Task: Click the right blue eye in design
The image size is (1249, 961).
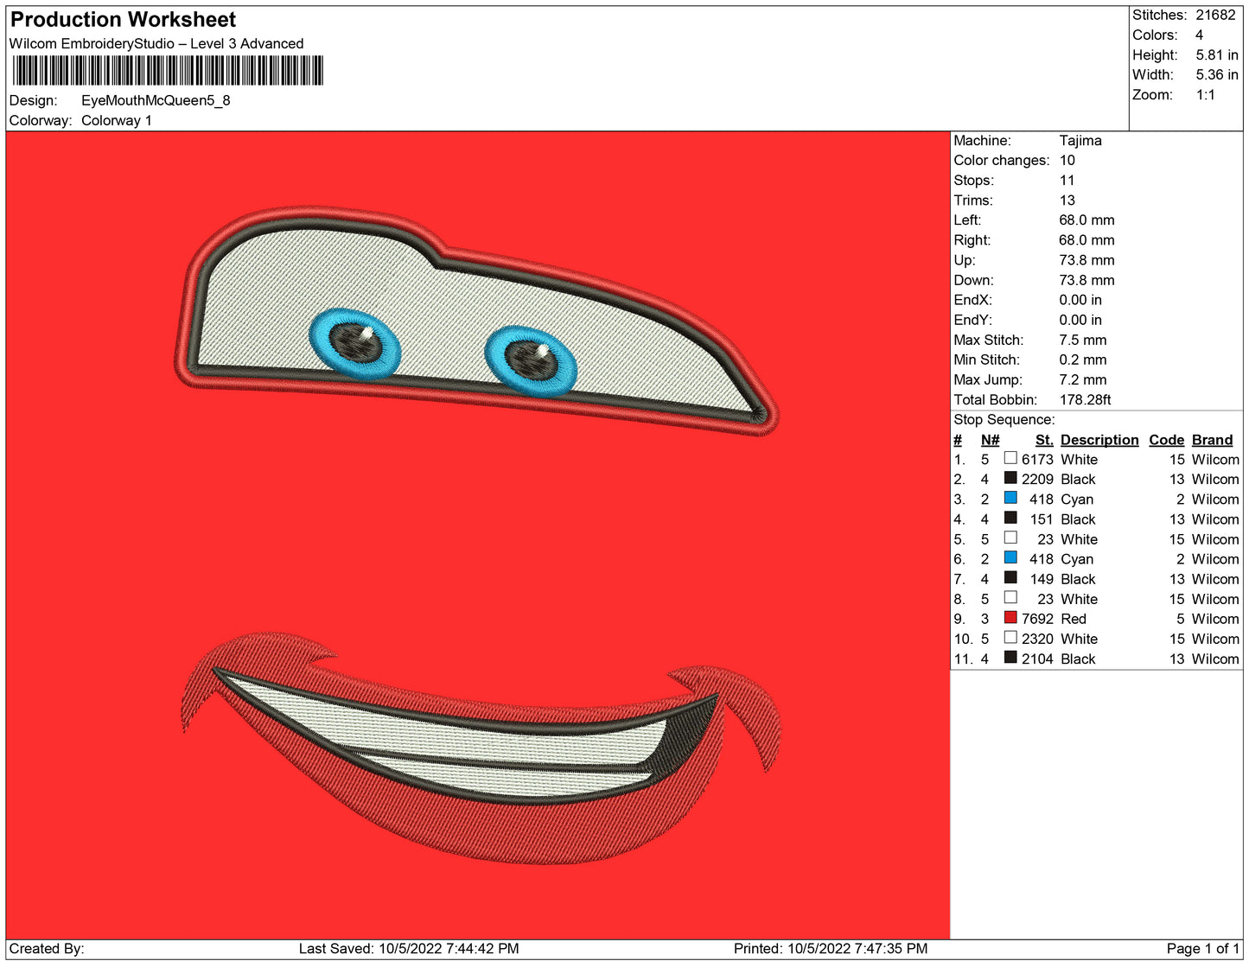Action: [x=530, y=360]
